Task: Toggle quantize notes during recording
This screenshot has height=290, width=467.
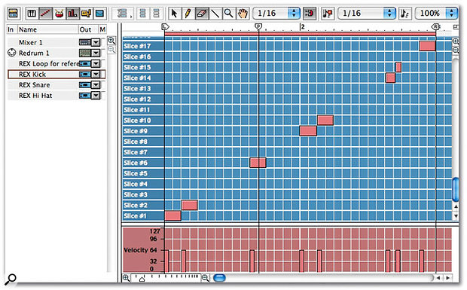Action: point(328,14)
